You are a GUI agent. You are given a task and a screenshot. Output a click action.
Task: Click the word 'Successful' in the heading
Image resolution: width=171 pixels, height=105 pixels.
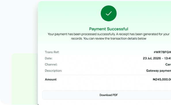(x=117, y=29)
